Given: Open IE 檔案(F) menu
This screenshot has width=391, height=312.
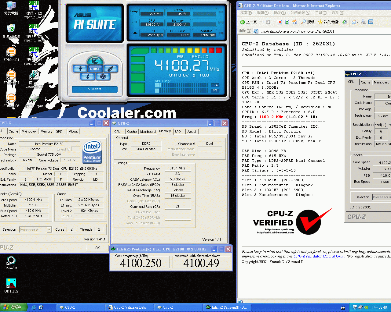Looking at the screenshot, I should click(x=246, y=13).
